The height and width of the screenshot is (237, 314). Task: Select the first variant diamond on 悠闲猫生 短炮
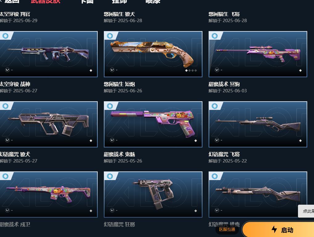coord(186,70)
